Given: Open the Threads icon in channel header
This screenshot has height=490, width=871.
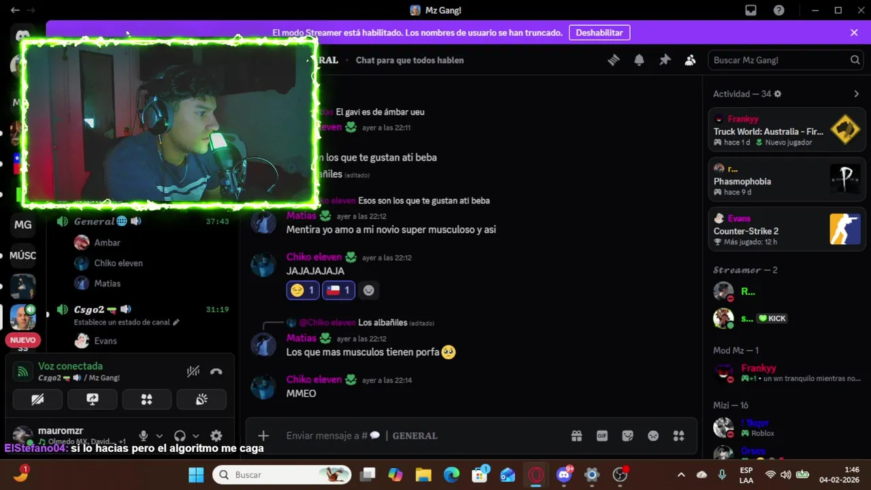Looking at the screenshot, I should [x=614, y=60].
